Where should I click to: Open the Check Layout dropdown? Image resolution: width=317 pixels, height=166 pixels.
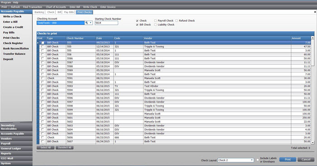point(252,160)
